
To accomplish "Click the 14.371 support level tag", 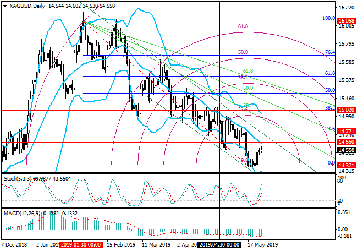I will tap(346, 165).
